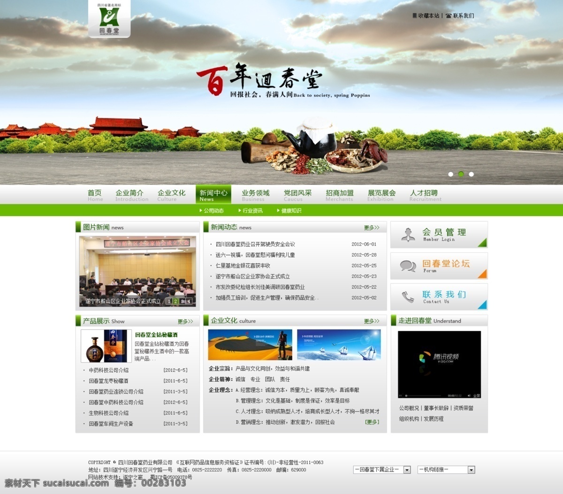Pause the Tencent video player
The height and width of the screenshot is (494, 563).
(401, 396)
